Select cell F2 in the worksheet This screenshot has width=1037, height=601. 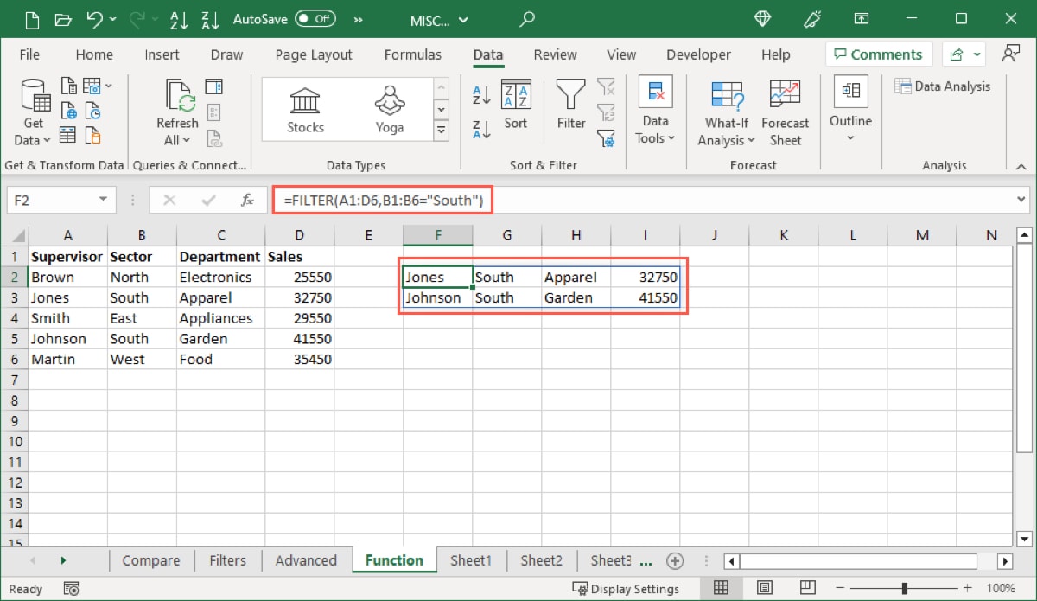[x=437, y=276]
